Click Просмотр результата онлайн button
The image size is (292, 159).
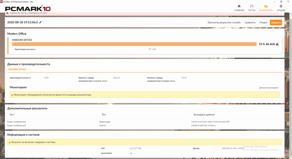tap(224, 22)
